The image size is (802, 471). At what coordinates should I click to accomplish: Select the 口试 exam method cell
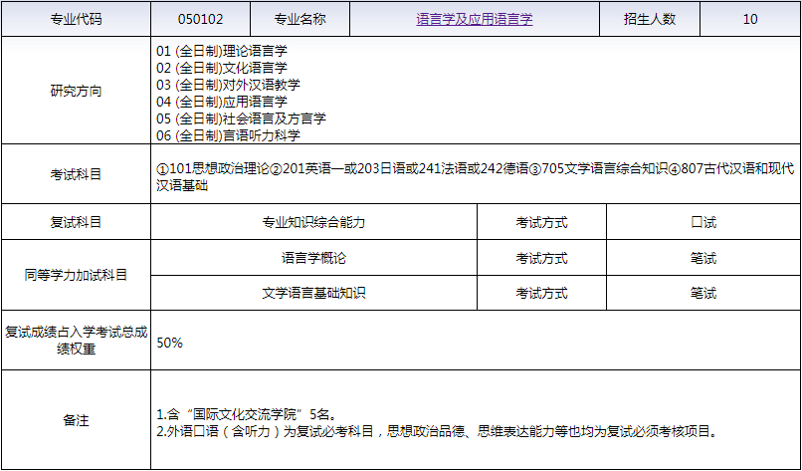(702, 222)
